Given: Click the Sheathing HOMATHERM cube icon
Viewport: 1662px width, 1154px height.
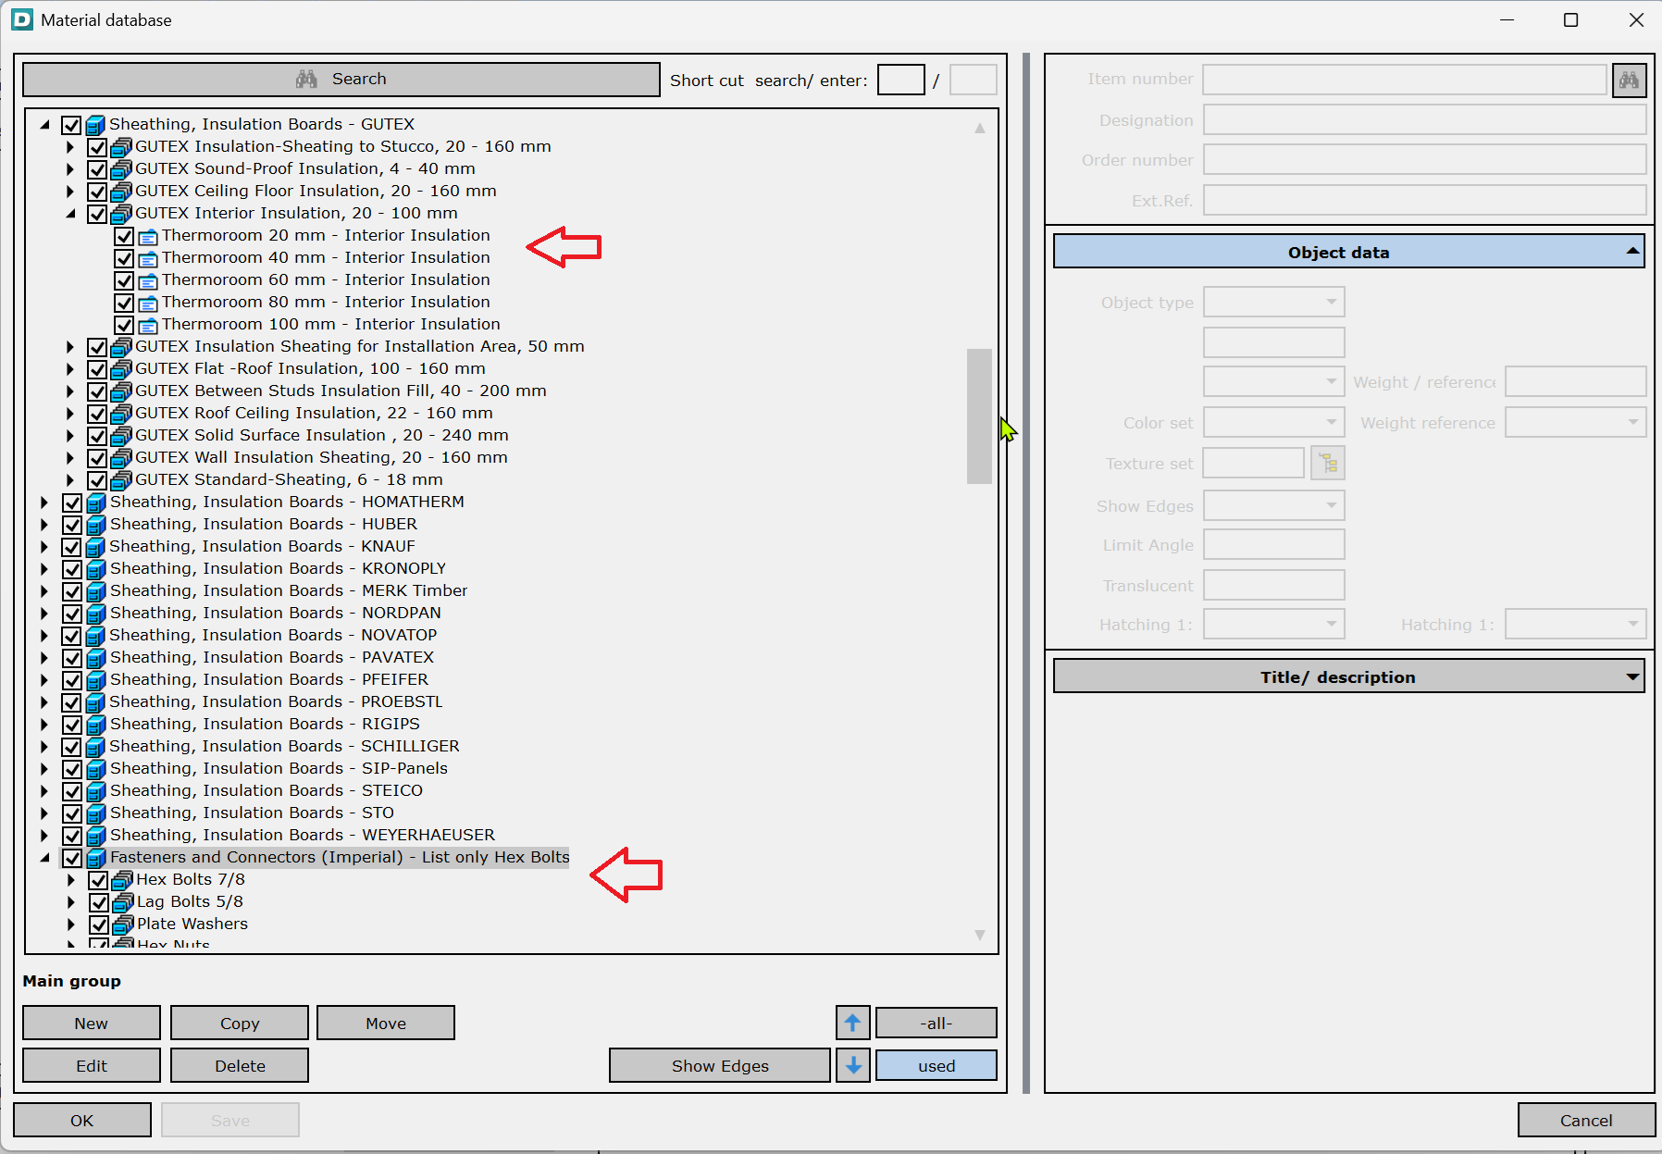Looking at the screenshot, I should point(96,503).
